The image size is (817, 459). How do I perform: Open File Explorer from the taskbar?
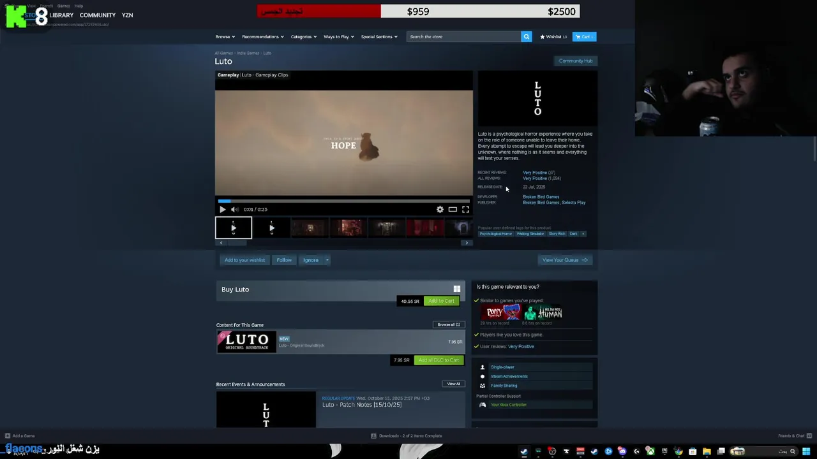coord(707,451)
